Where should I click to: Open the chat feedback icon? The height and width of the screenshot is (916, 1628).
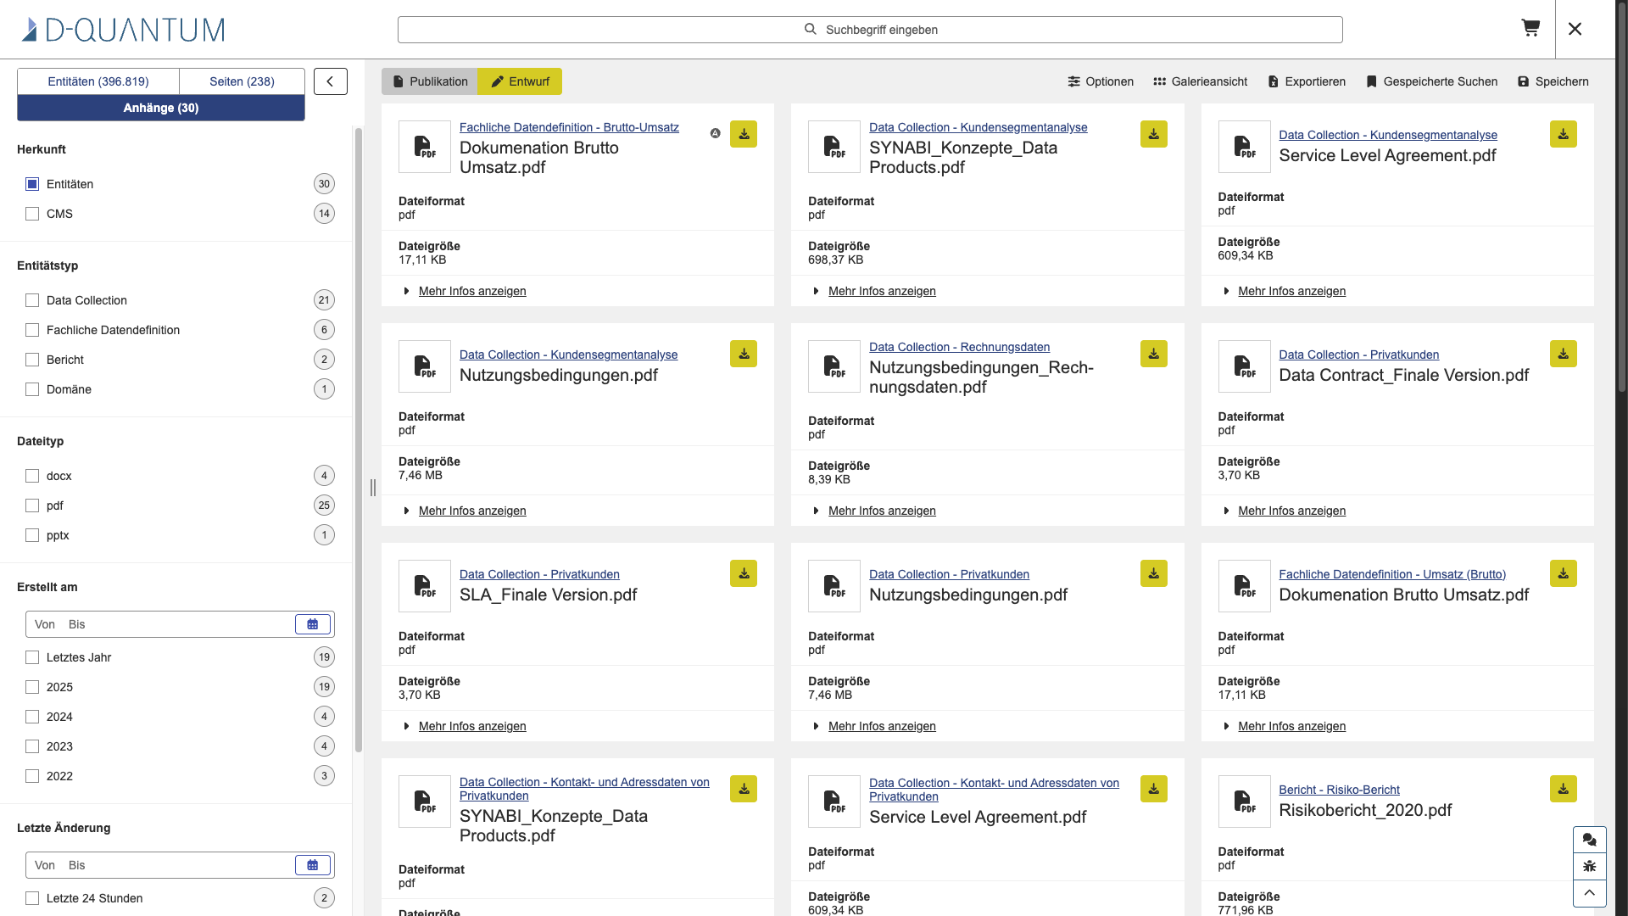pyautogui.click(x=1589, y=840)
